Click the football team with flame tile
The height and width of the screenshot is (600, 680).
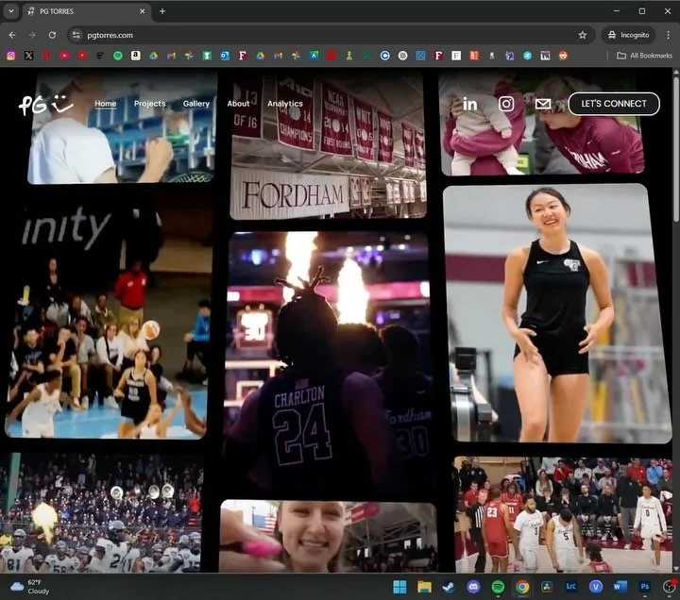(101, 513)
